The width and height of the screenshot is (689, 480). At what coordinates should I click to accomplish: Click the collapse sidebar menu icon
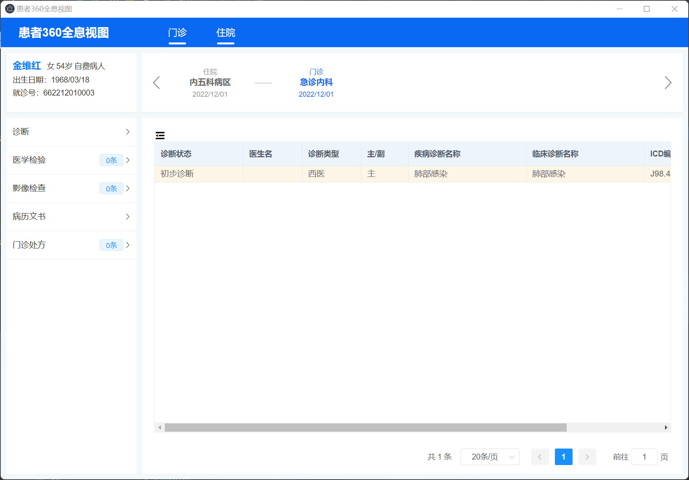160,136
